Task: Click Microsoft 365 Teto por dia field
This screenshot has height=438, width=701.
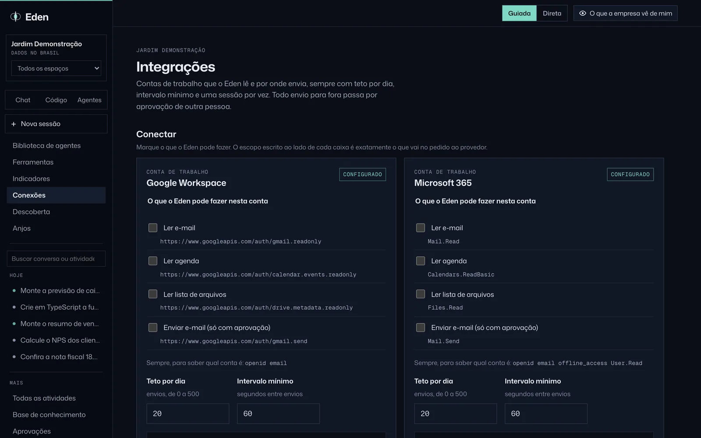Action: coord(456,413)
